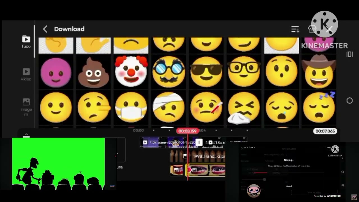This screenshot has height=202, width=359.
Task: Pick the lying long-nose face emoji
Action: [x=94, y=108]
